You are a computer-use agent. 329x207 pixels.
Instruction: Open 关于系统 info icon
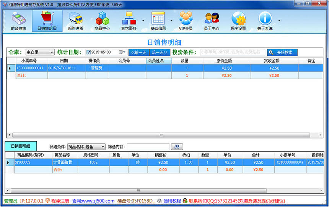point(265,21)
